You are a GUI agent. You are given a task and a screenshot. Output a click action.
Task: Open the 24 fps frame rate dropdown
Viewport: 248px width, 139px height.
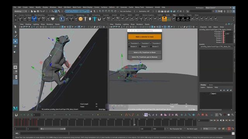pyautogui.click(x=209, y=129)
